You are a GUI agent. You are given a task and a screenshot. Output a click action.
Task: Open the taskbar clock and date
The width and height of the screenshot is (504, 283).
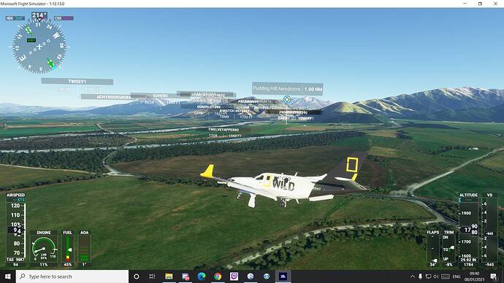click(475, 276)
